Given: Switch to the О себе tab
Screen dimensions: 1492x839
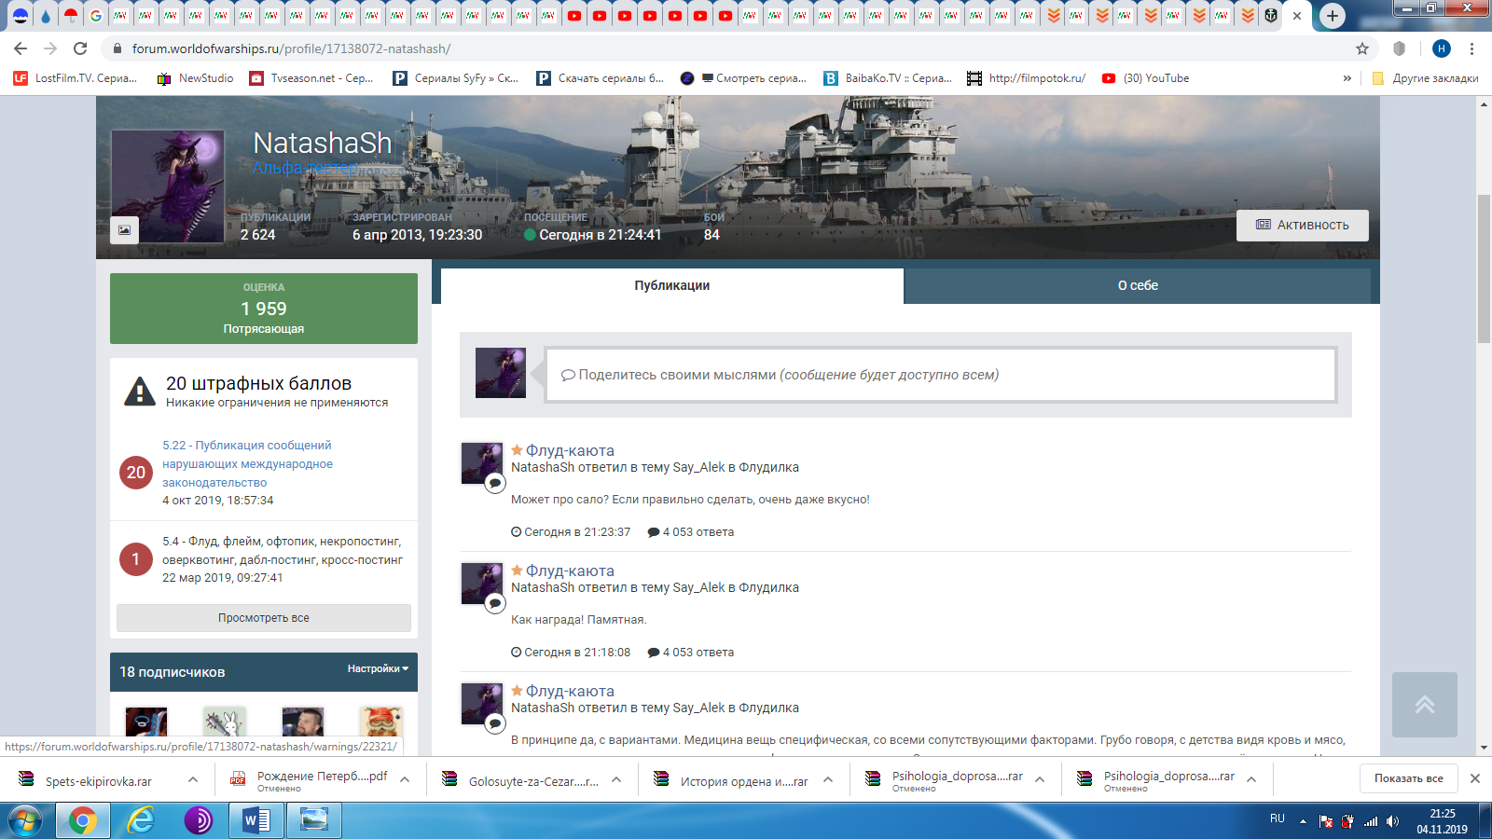Looking at the screenshot, I should [x=1138, y=286].
